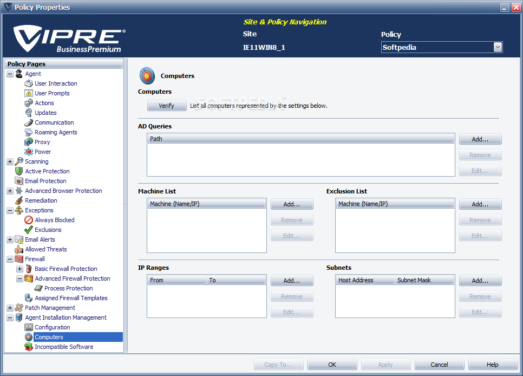Open the Process Protection page

pos(68,288)
